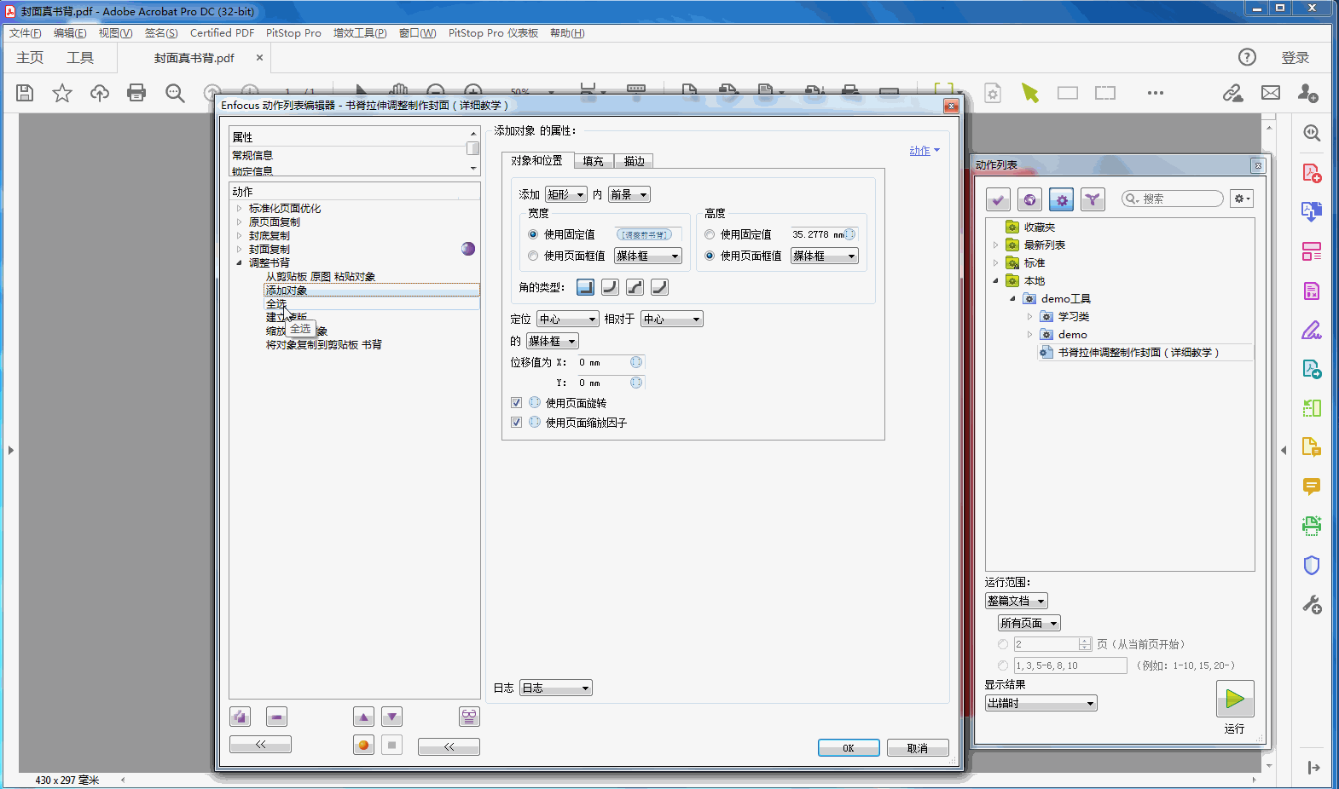Switch to the 工具 tab

[80, 57]
